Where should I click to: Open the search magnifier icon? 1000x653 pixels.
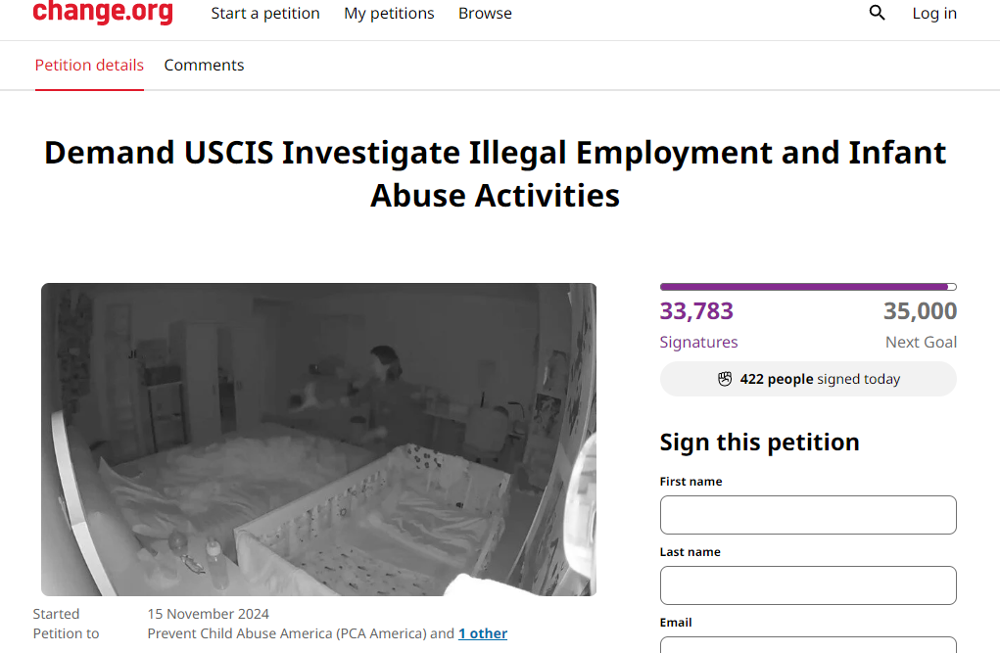coord(877,13)
